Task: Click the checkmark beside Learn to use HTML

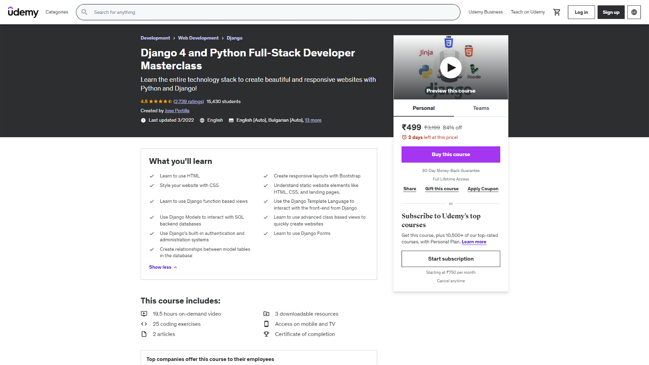Action: point(152,176)
